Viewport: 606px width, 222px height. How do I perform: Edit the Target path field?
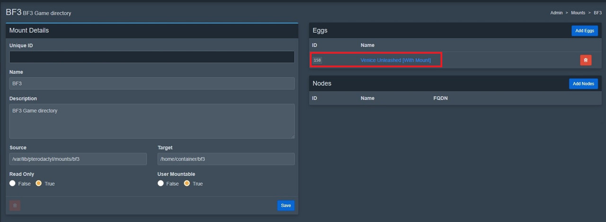[226, 159]
